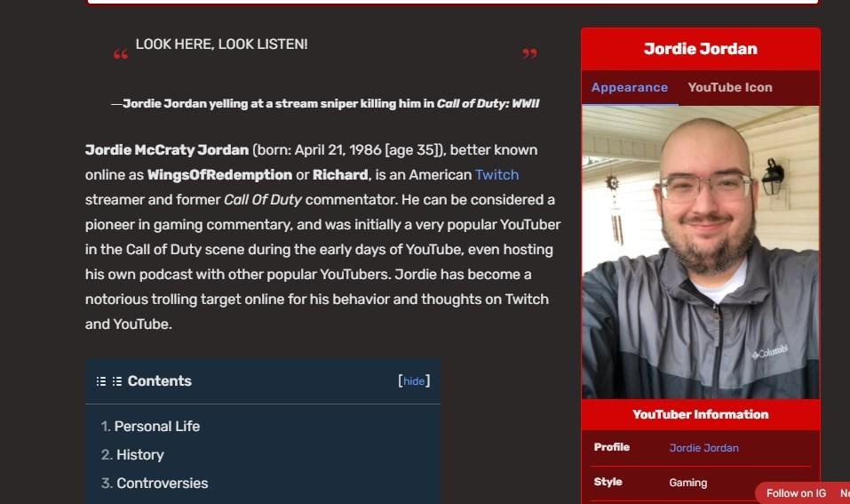The image size is (850, 504).
Task: Click the quote attribution line
Action: (325, 104)
